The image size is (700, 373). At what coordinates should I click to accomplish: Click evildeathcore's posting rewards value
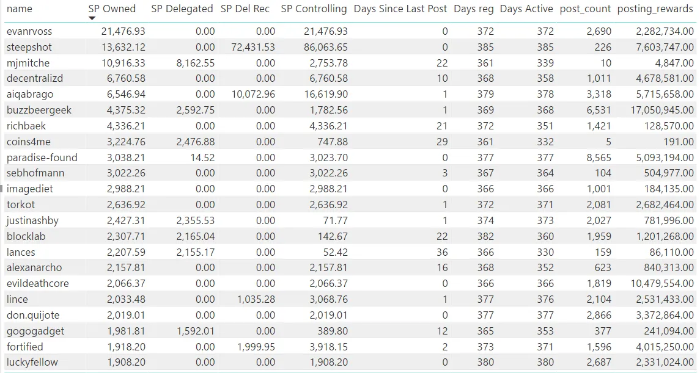point(662,283)
